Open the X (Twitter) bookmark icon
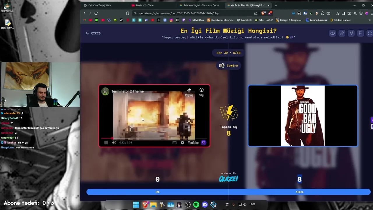The image size is (373, 210). [x=159, y=20]
